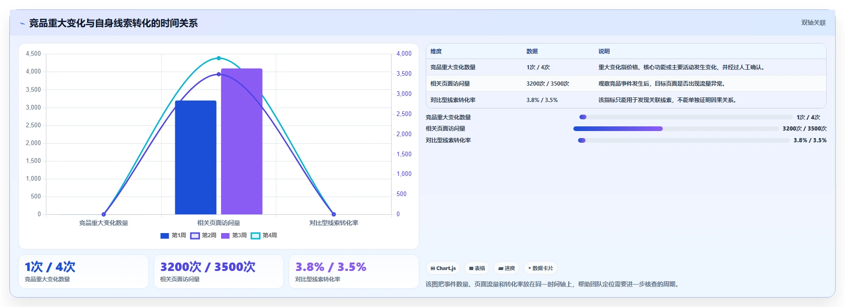Click the trend icon beside the card title
The width and height of the screenshot is (845, 307).
22,23
